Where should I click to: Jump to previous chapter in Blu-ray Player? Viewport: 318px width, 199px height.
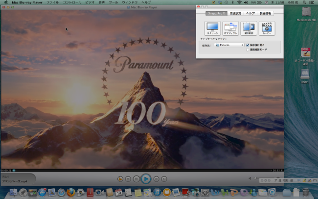[156, 179]
